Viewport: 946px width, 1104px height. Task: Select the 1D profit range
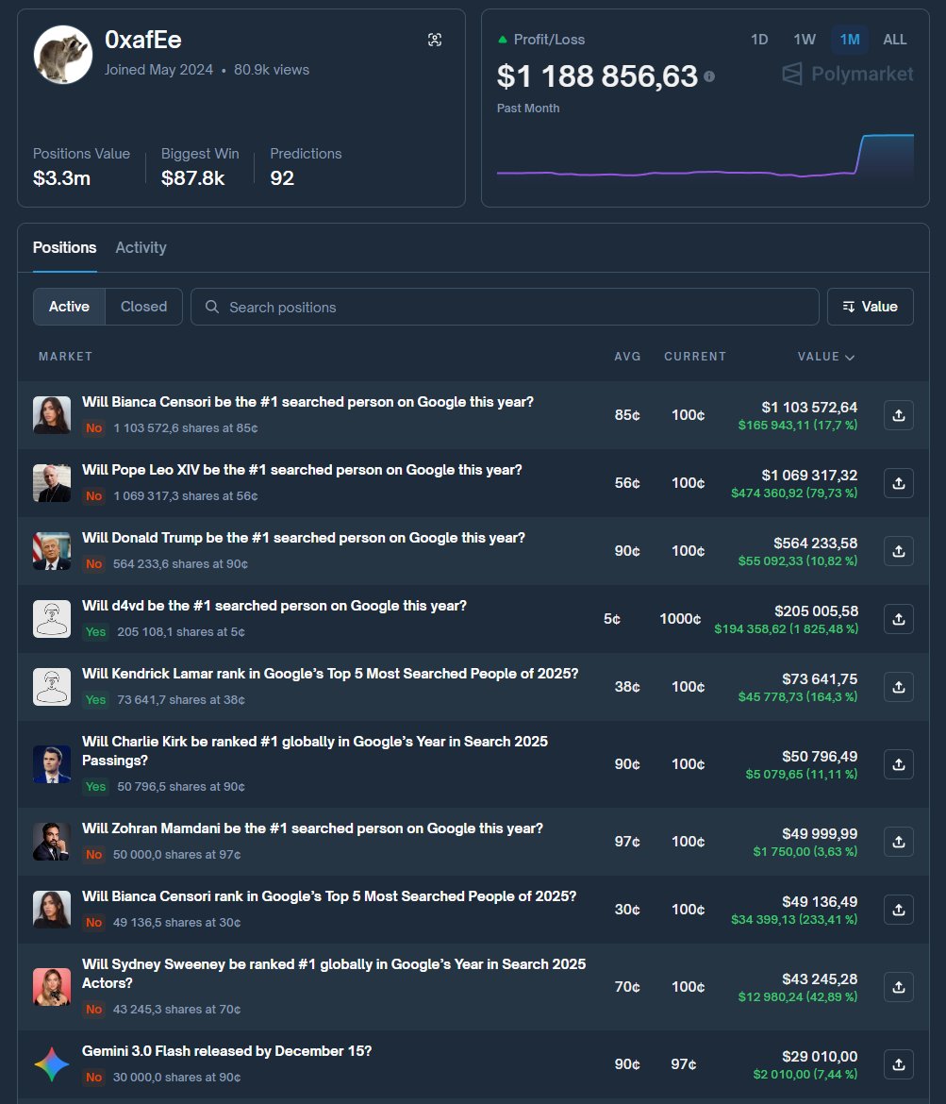pyautogui.click(x=759, y=40)
